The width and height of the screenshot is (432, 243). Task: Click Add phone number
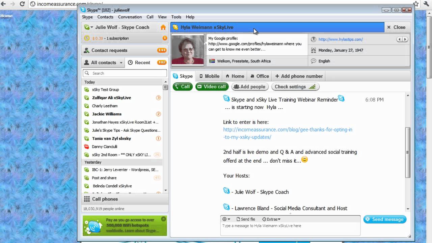coord(299,76)
